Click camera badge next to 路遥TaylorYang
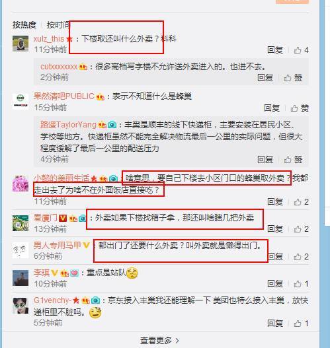This screenshot has height=348, width=330. (112, 125)
